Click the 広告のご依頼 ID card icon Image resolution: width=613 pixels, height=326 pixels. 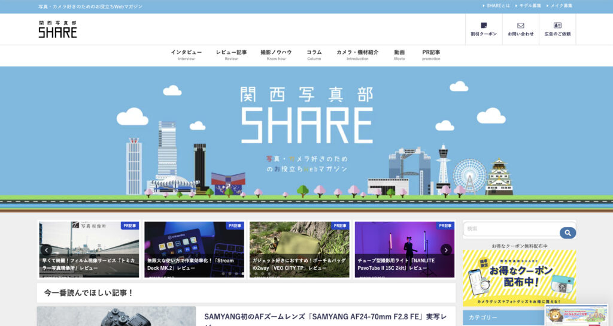click(x=557, y=26)
